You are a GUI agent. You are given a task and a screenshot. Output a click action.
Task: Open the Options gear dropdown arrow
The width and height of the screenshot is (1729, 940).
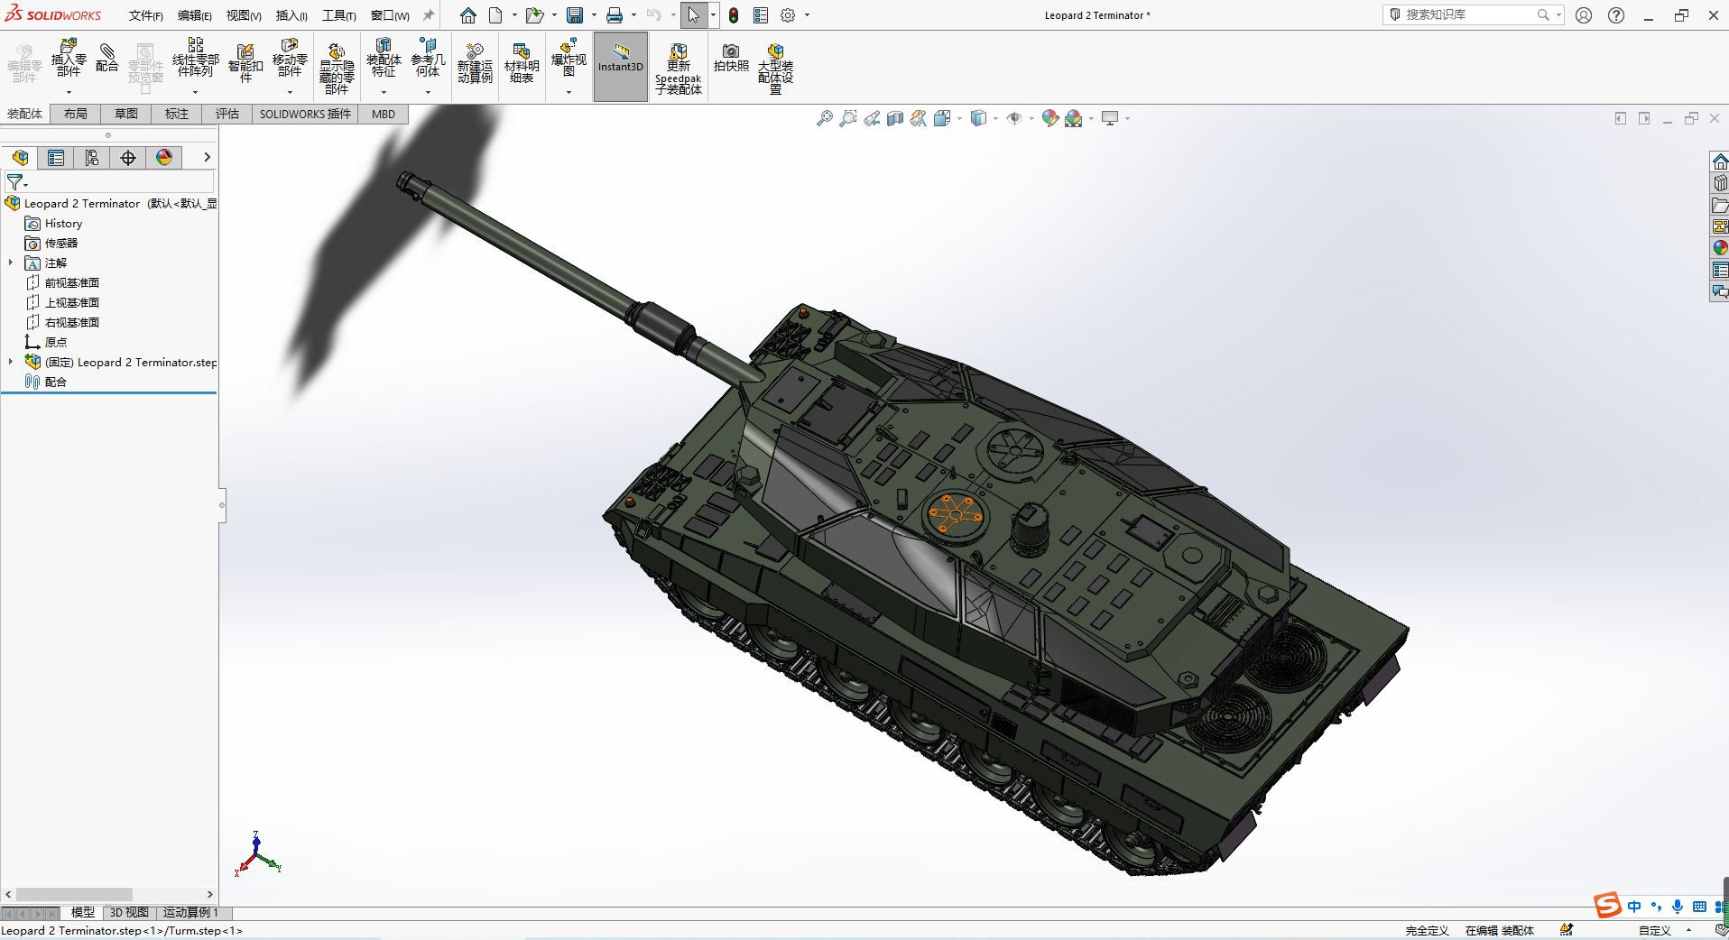coord(807,15)
